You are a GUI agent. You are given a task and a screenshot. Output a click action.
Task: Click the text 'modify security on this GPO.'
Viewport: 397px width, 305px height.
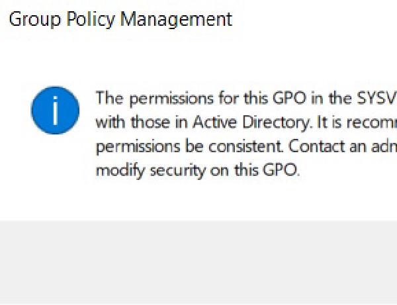pos(198,170)
